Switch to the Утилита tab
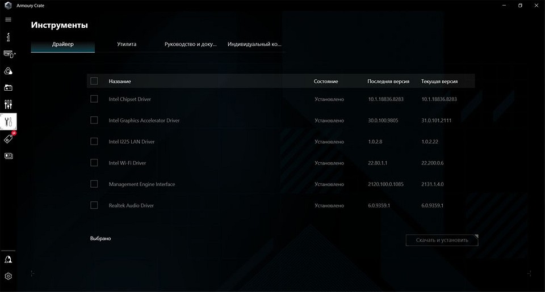This screenshot has width=545, height=292. [127, 44]
